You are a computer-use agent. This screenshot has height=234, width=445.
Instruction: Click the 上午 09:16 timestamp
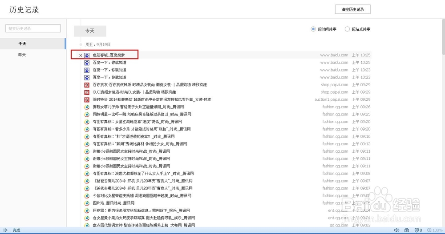361,137
